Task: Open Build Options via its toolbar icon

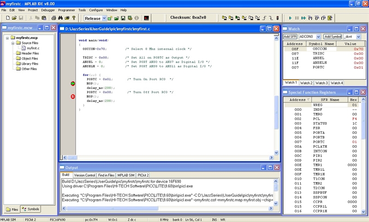Action: tap(130, 18)
